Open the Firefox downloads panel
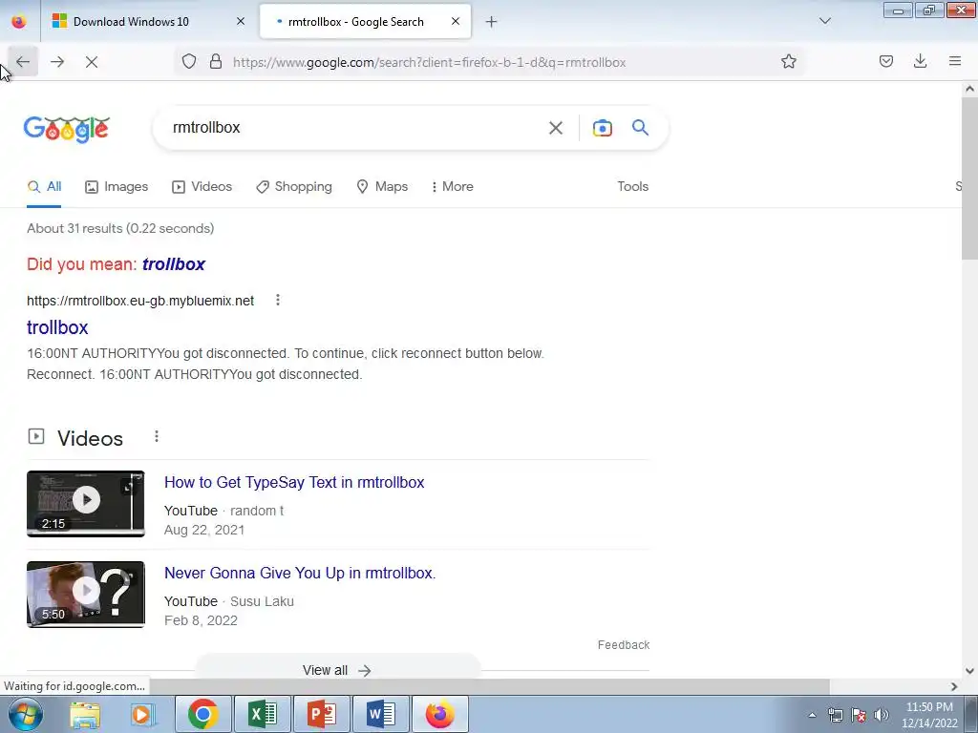This screenshot has height=733, width=978. point(920,61)
